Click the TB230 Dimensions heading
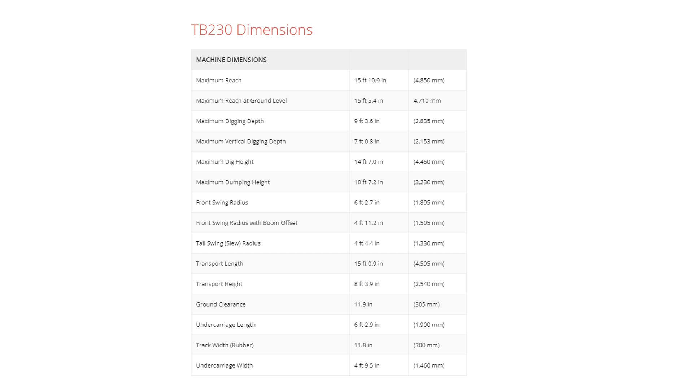This screenshot has height=390, width=693. click(x=252, y=30)
